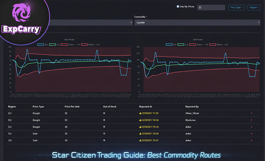Toggle Out of Stock for Blackcrow row

(104, 120)
